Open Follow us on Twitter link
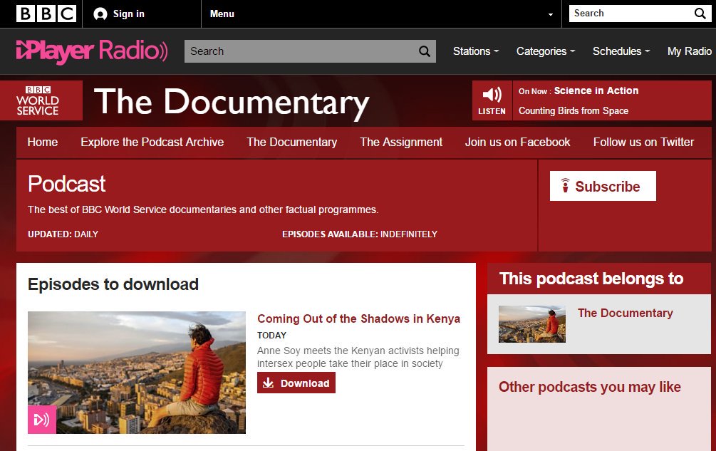716x451 pixels. click(x=643, y=142)
